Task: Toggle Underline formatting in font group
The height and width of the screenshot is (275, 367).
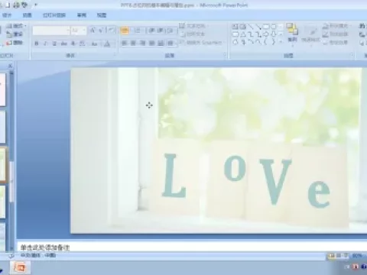Action: [54, 44]
